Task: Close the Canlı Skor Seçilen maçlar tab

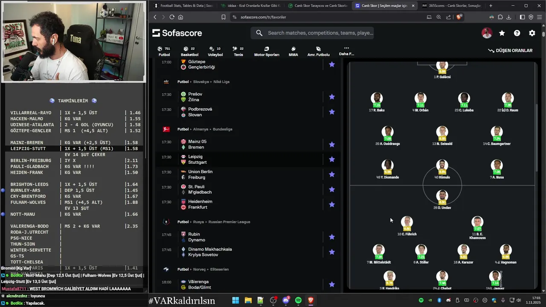Action: click(413, 6)
